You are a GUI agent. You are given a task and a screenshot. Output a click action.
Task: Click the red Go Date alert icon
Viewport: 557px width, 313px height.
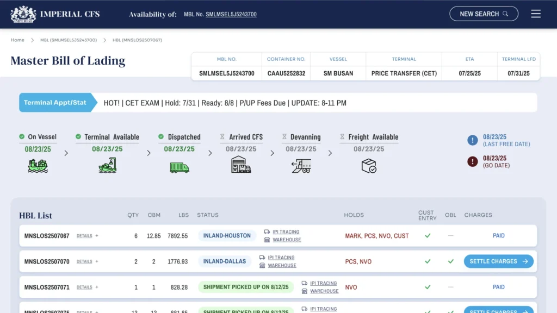(473, 161)
